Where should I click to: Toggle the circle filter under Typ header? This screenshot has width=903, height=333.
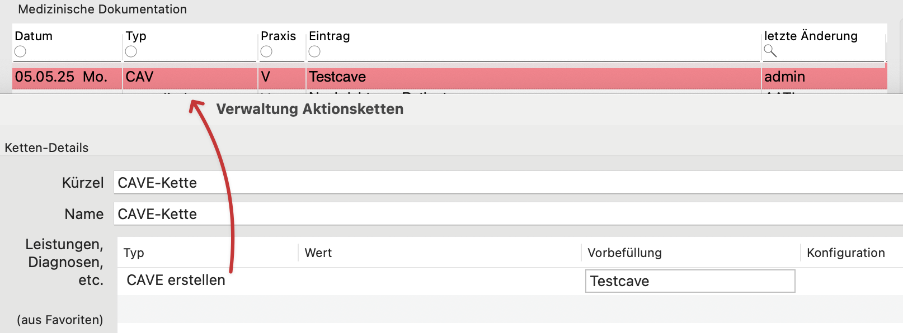[131, 51]
